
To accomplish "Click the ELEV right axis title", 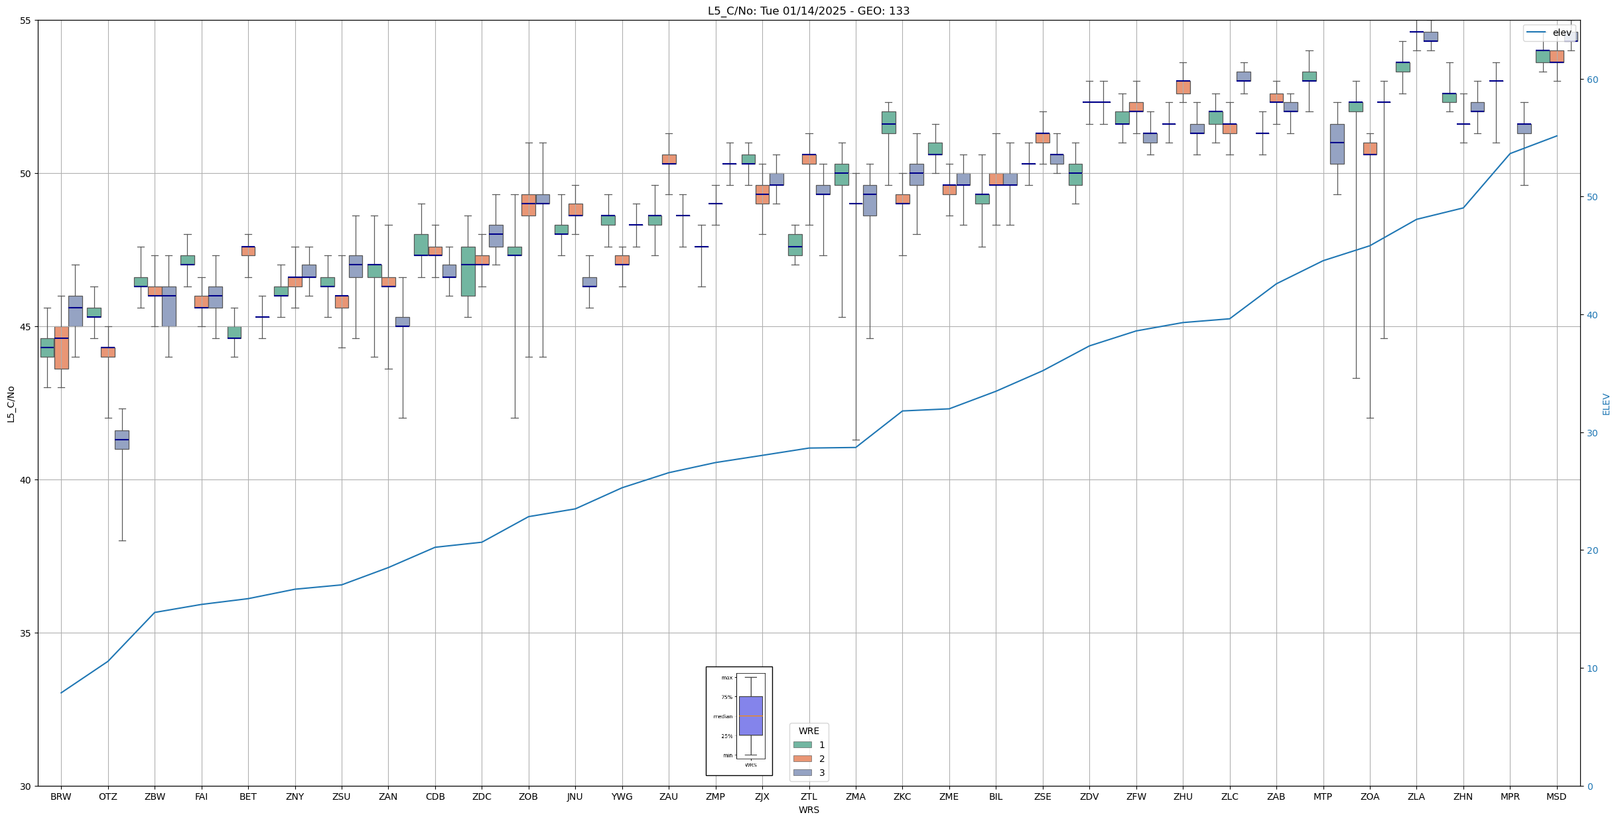I will pyautogui.click(x=1606, y=404).
